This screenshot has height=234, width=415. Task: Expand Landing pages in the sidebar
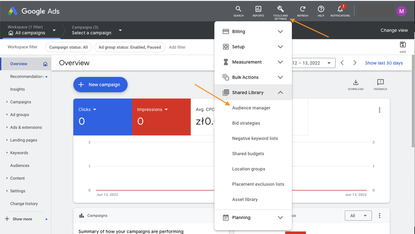7,140
